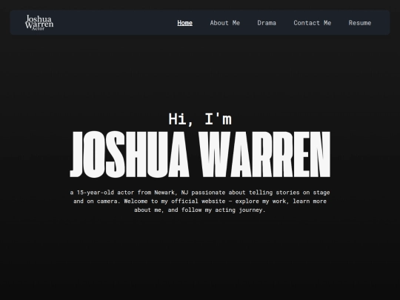400x300 pixels.
Task: Click the line "Welcome to my official website"
Action: point(175,201)
